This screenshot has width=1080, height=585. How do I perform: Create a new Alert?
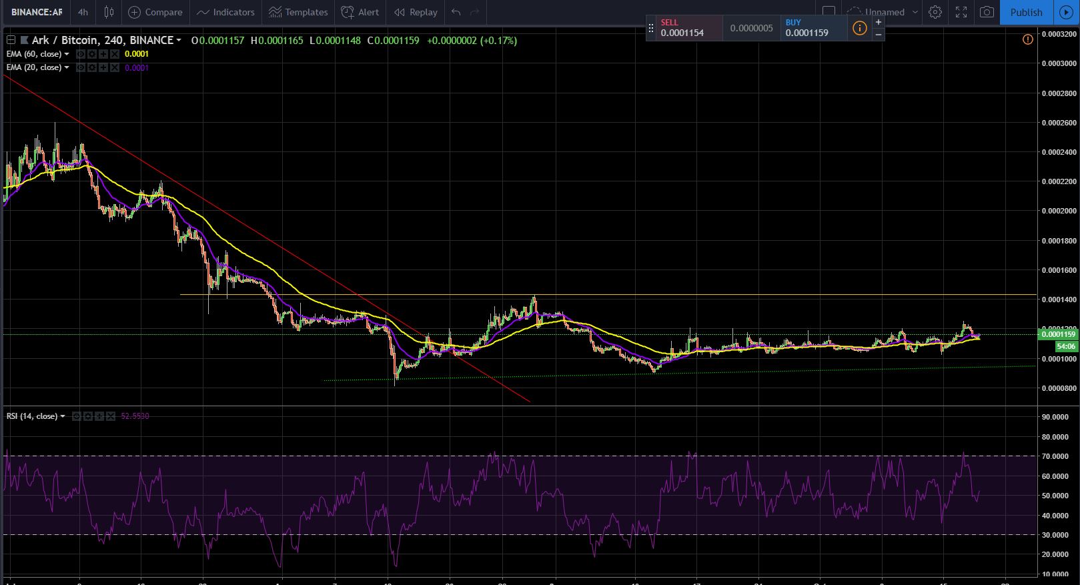pyautogui.click(x=360, y=12)
